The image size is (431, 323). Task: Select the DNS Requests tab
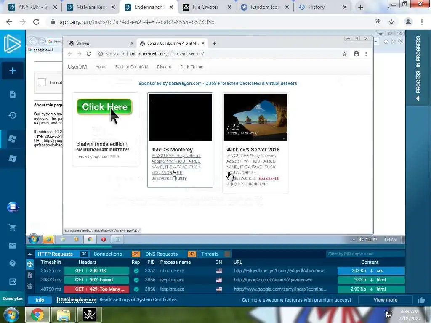170,254
